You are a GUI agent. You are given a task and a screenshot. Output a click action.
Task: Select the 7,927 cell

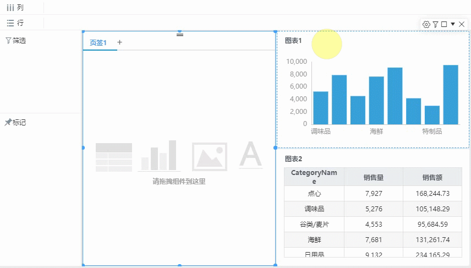pyautogui.click(x=374, y=194)
